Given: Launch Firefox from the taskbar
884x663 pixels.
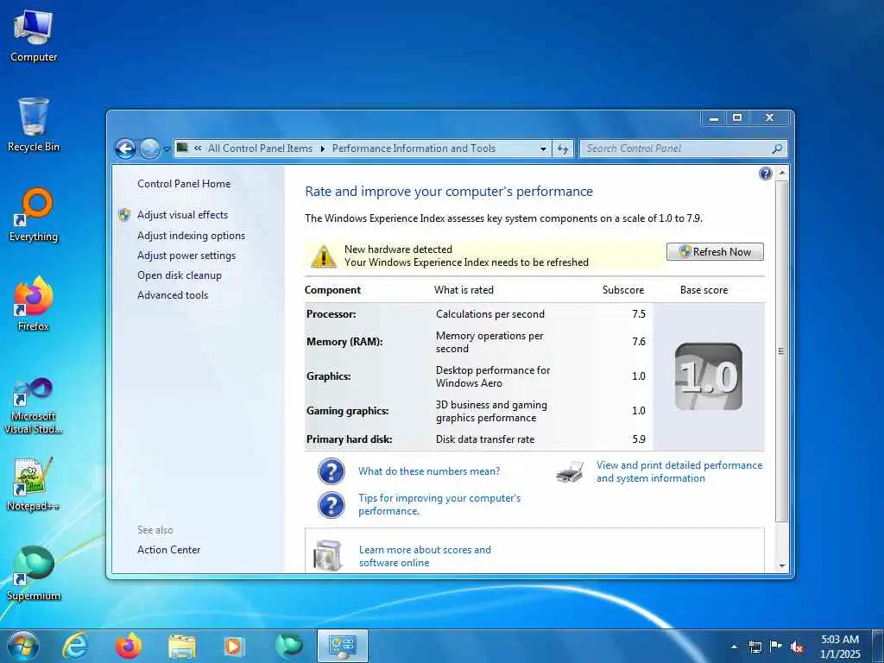Looking at the screenshot, I should coord(129,646).
